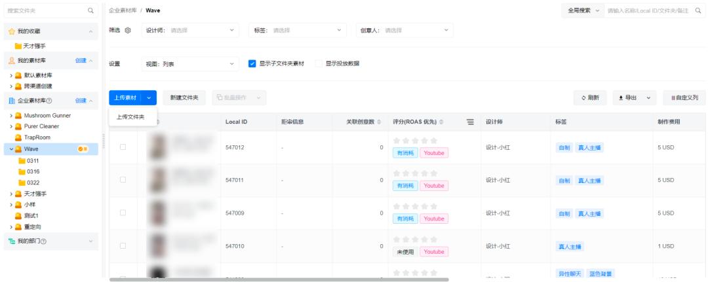
Task: Open the TrapRoom folder
Action: tap(37, 137)
